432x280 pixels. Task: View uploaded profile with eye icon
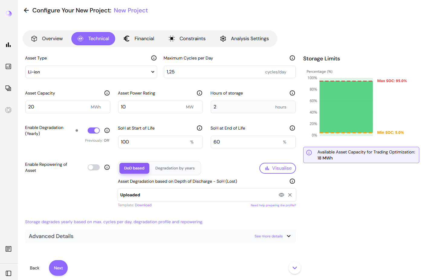281,195
